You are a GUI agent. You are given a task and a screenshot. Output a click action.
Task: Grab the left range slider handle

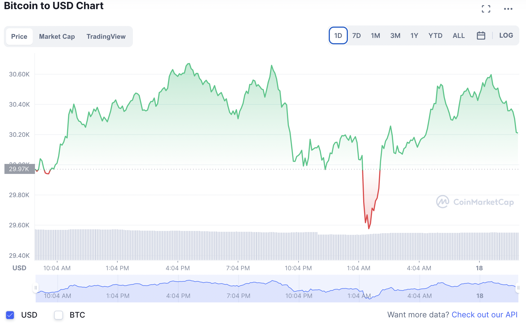[x=36, y=288]
